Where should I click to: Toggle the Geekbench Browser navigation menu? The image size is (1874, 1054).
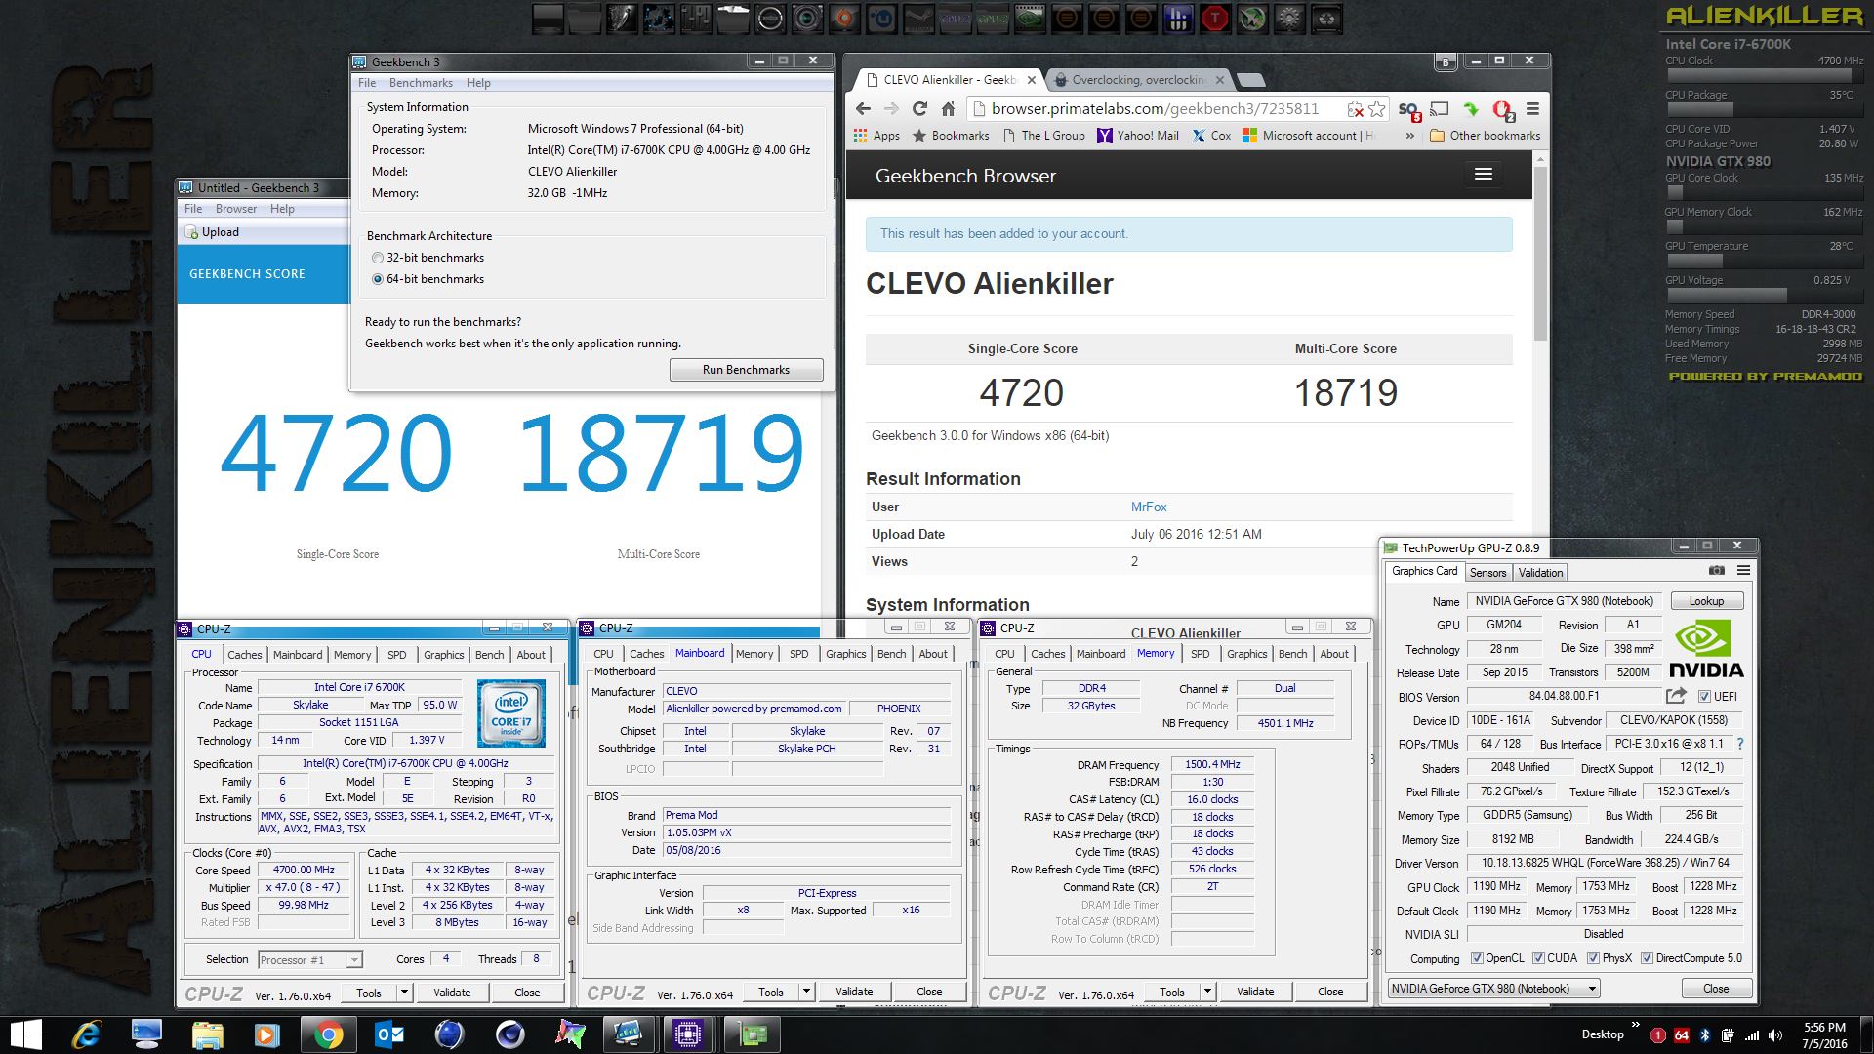click(x=1484, y=175)
